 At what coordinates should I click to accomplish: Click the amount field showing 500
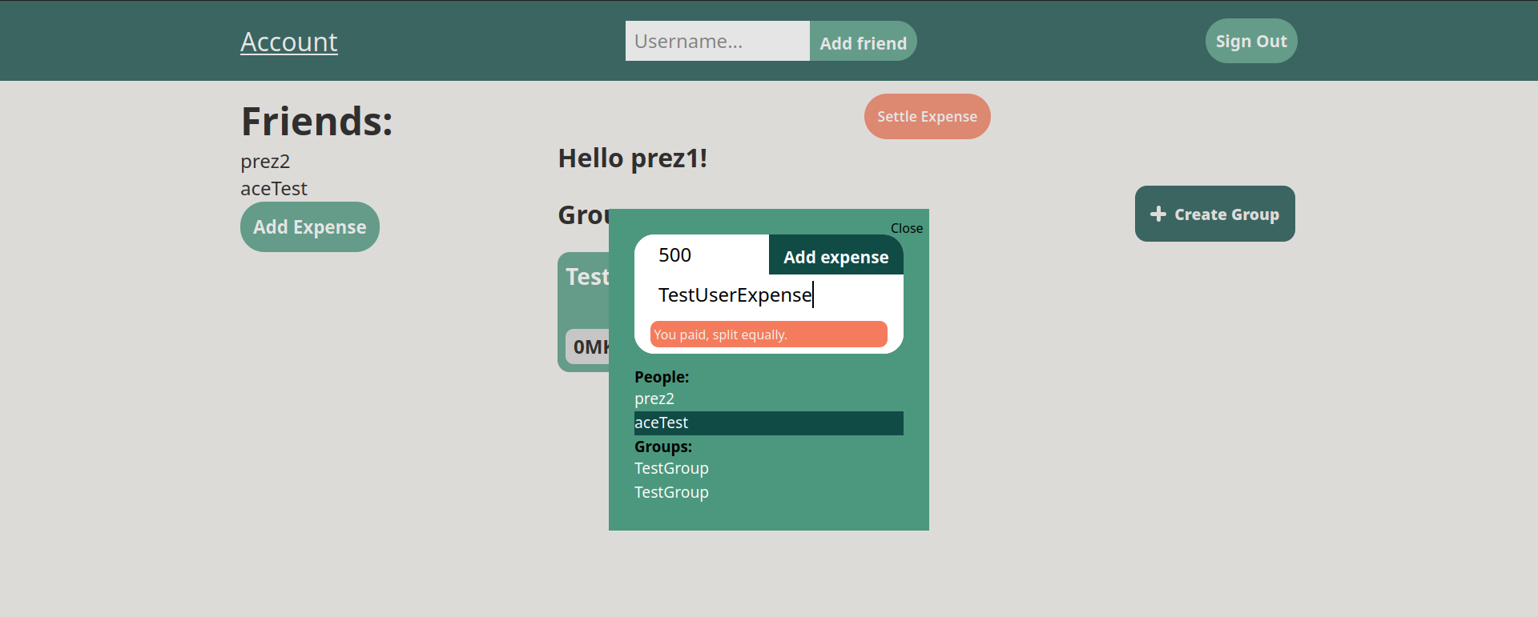(701, 255)
